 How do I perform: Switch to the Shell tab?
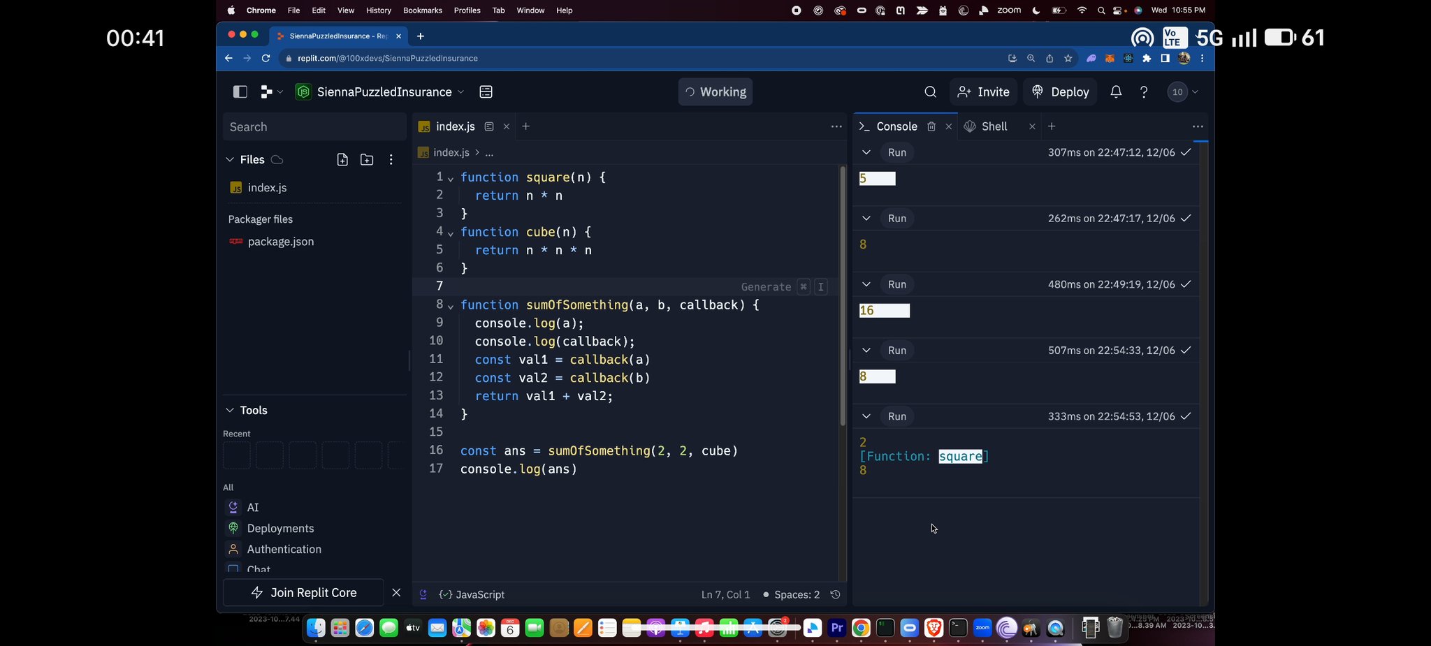coord(993,126)
